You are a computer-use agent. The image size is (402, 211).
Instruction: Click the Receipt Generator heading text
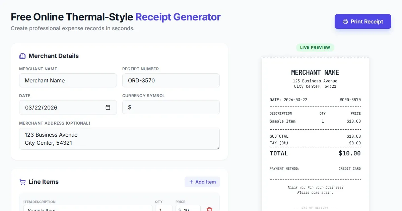pyautogui.click(x=178, y=17)
